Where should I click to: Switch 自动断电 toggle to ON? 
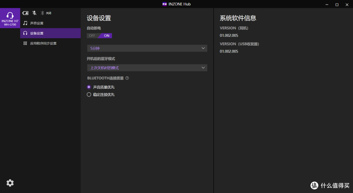pos(106,36)
